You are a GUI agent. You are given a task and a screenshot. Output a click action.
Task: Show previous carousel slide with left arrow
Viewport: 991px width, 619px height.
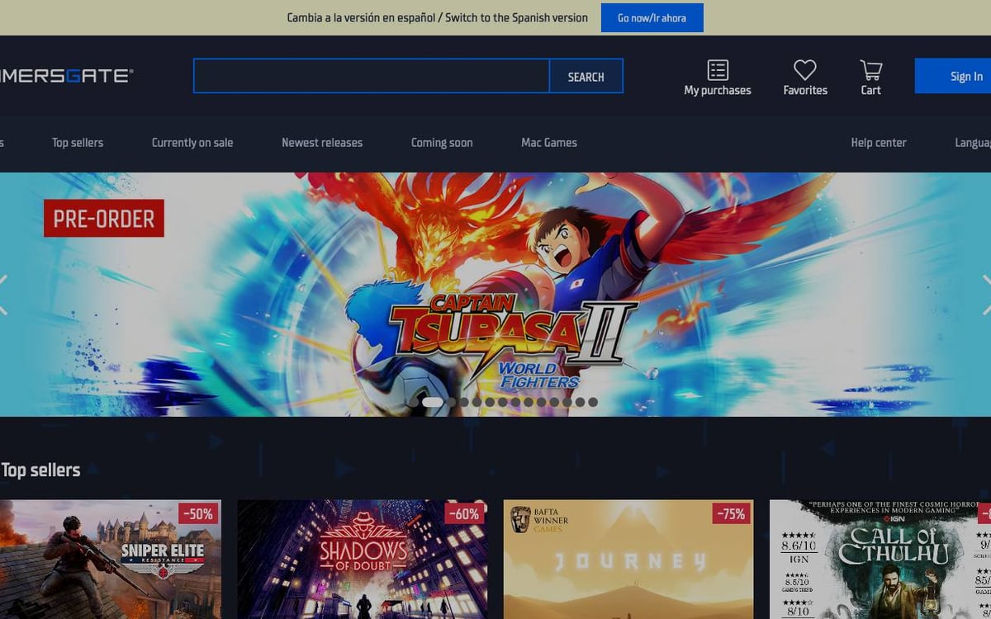(x=3, y=295)
